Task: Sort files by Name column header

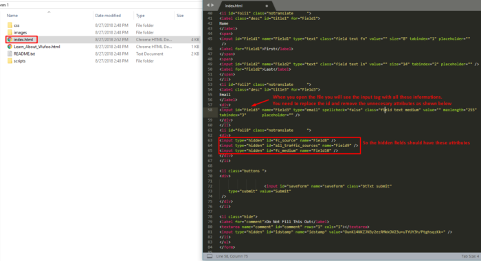Action: [x=12, y=15]
